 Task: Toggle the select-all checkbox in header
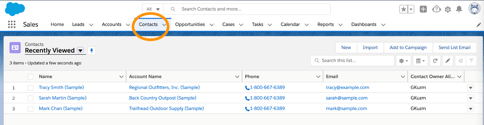pos(31,77)
